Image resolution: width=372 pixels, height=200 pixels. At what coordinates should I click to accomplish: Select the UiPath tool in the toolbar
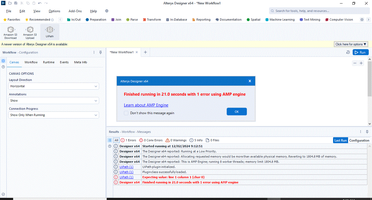point(50,31)
